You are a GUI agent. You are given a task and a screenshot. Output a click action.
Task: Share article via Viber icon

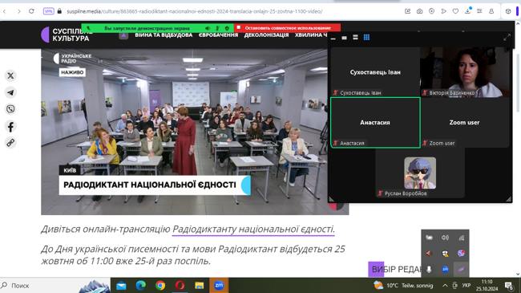coord(10,109)
